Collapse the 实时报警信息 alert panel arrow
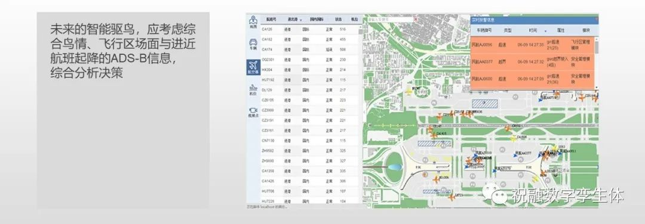Screen dimensions: 645x224 pyautogui.click(x=597, y=19)
